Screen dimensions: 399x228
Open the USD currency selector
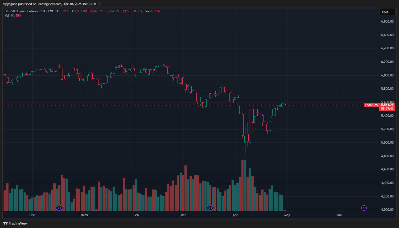pyautogui.click(x=387, y=12)
